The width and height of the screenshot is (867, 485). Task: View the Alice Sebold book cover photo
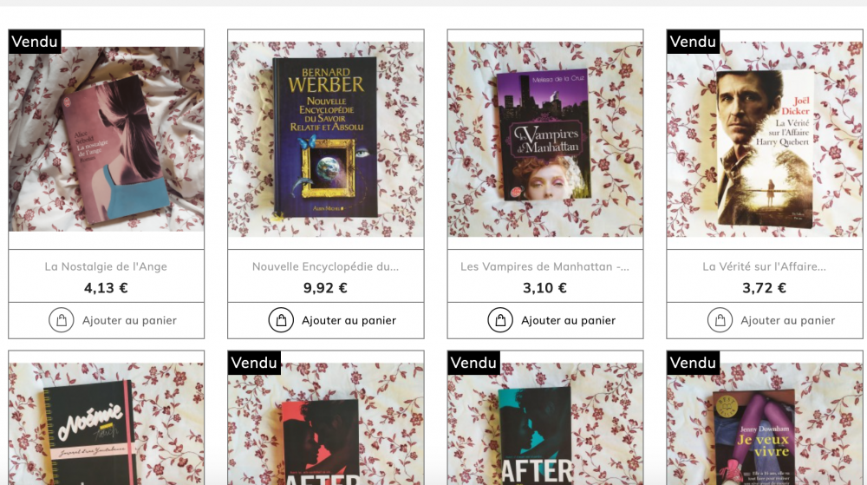coord(106,140)
